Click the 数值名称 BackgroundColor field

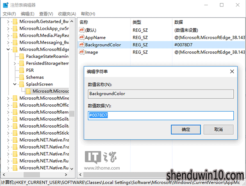[161, 94]
